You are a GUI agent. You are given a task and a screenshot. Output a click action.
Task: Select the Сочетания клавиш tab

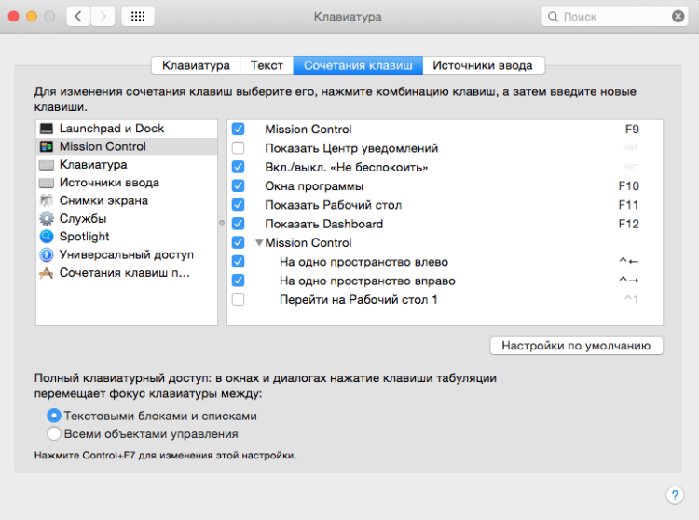pos(358,65)
